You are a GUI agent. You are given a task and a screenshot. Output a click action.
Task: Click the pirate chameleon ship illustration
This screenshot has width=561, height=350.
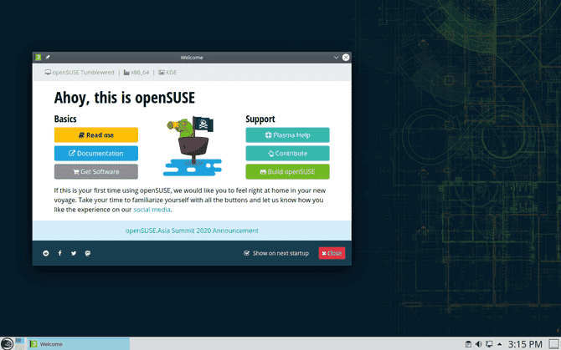[x=192, y=146]
